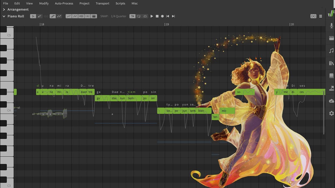Open the Synthesizer V logo panel
This screenshot has height=188, width=335.
(331, 13)
